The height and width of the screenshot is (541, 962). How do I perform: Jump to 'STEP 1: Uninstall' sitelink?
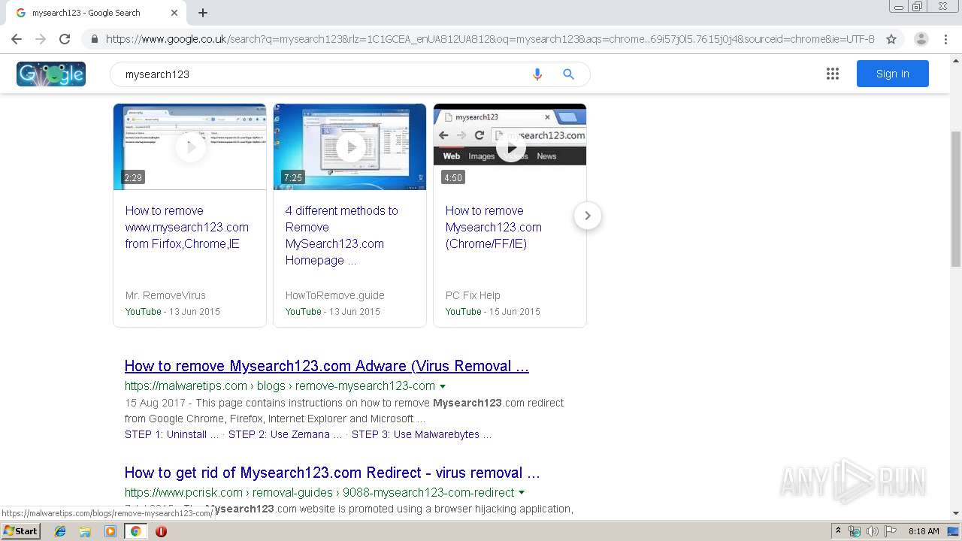(x=172, y=434)
